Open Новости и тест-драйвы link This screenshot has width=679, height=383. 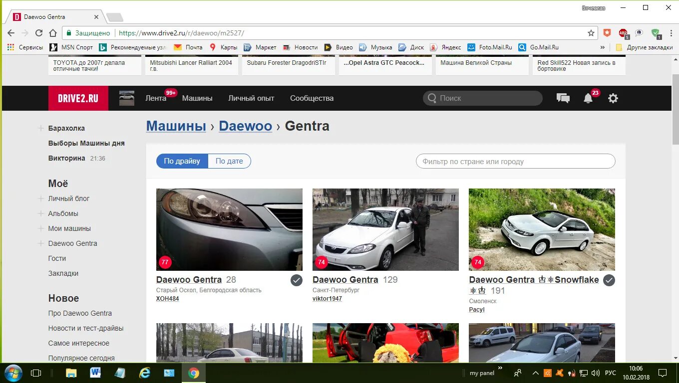coord(86,328)
